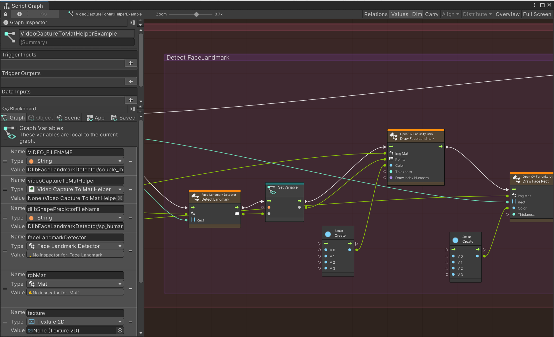The image size is (554, 337).
Task: Open the Align dropdown menu
Action: point(450,14)
